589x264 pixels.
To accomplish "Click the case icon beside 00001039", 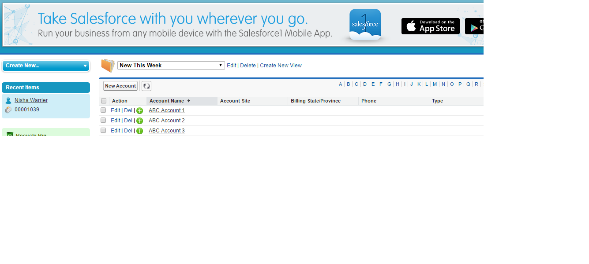I will coord(8,109).
